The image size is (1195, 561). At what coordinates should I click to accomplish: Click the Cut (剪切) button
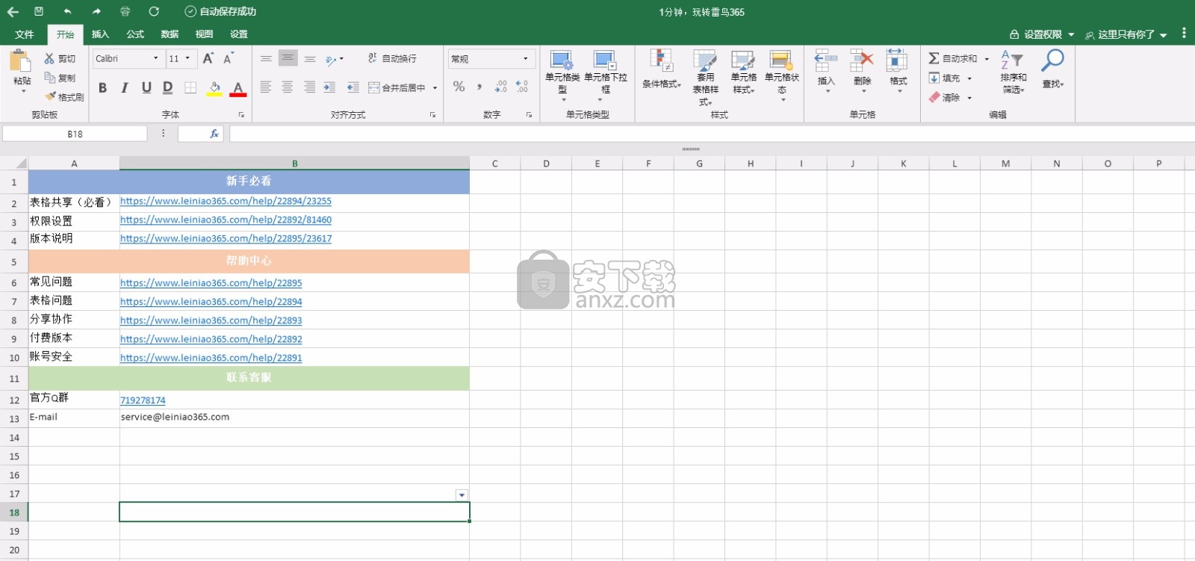60,58
